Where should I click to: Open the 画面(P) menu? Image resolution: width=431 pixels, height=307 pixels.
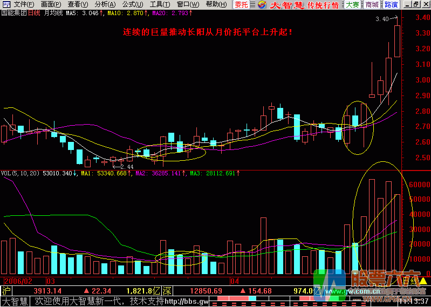pyautogui.click(x=51, y=4)
